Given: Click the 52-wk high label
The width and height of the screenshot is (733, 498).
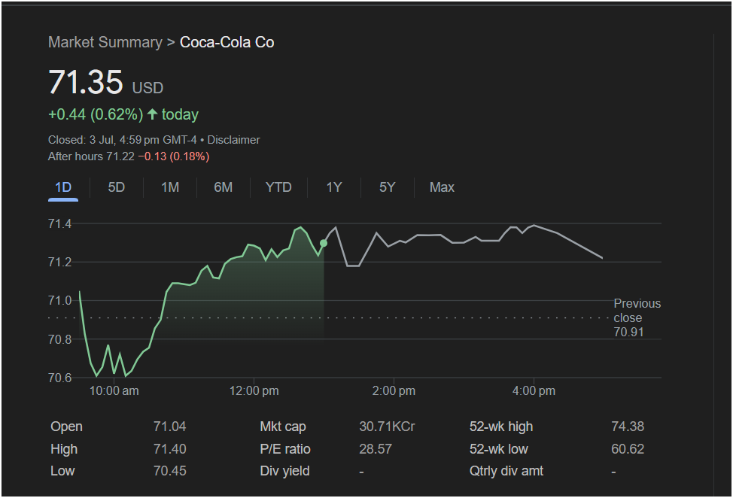Looking at the screenshot, I should coord(501,427).
